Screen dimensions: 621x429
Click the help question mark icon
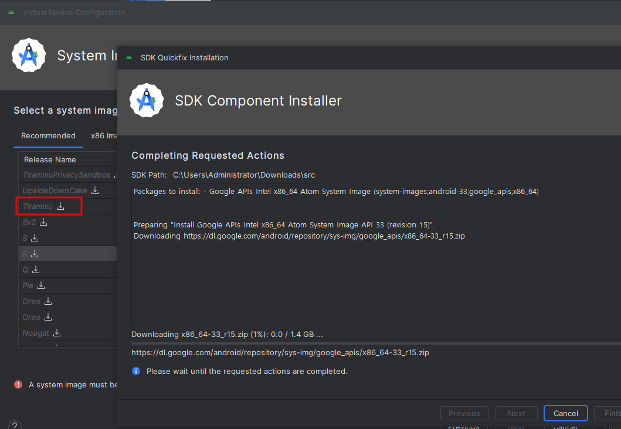15,425
